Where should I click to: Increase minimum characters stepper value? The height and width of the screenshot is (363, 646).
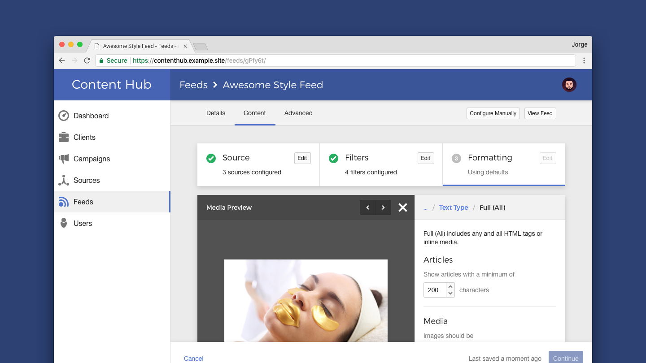[x=450, y=286]
